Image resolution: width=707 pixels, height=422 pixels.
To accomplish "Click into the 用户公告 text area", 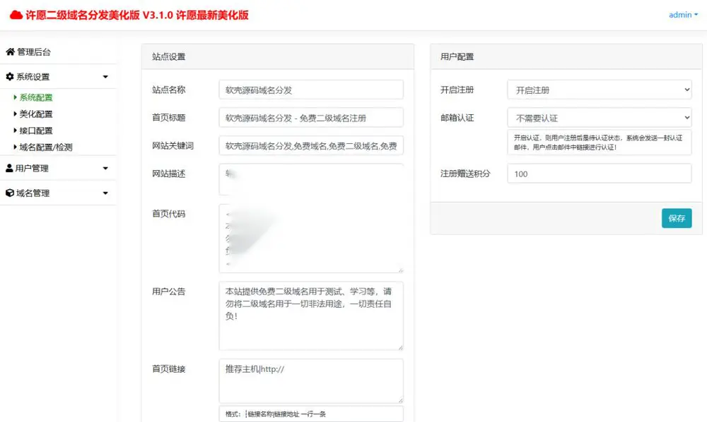I will [311, 316].
